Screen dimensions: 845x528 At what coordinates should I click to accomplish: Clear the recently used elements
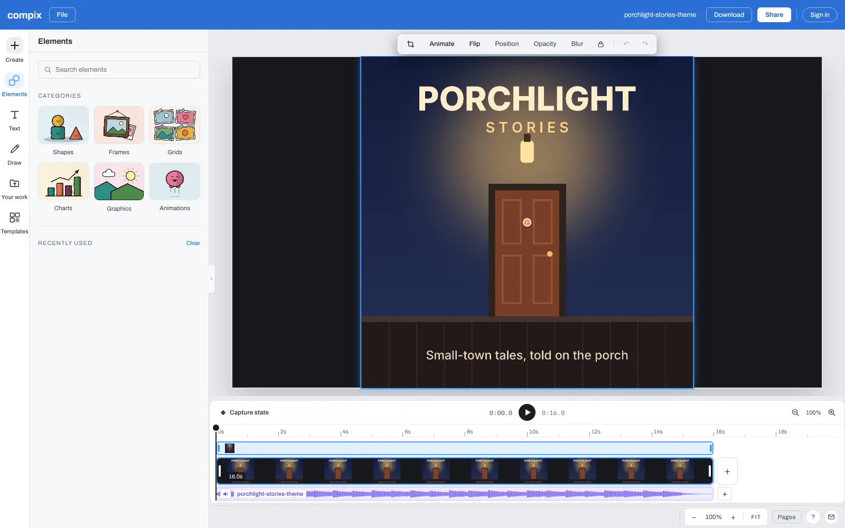click(x=193, y=243)
